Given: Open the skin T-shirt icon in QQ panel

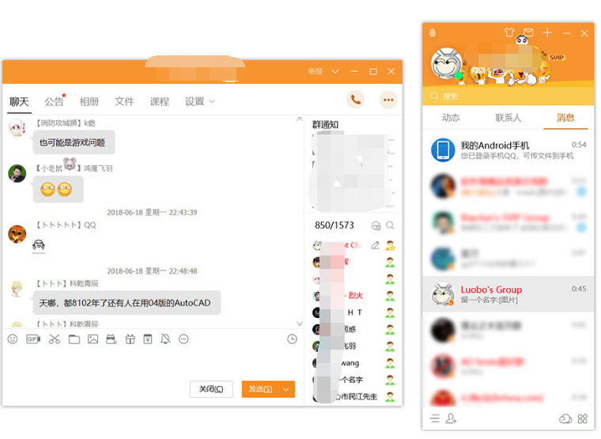Looking at the screenshot, I should coord(509,32).
